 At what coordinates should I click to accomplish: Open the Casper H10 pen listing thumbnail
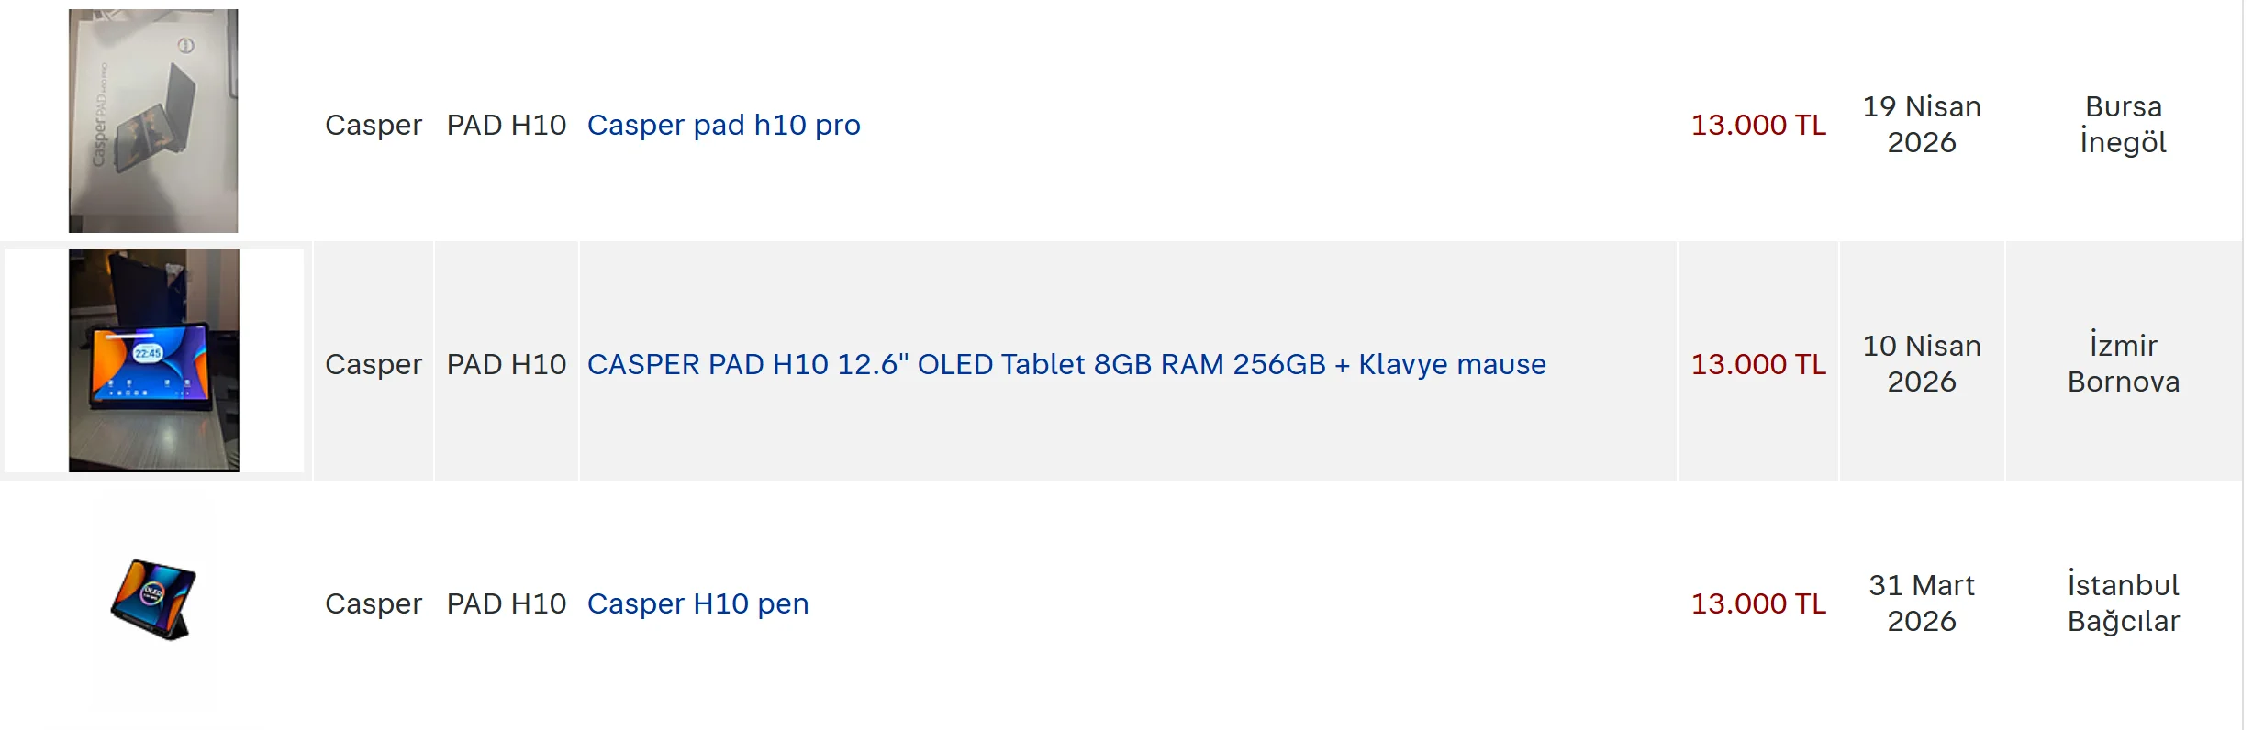[x=153, y=600]
